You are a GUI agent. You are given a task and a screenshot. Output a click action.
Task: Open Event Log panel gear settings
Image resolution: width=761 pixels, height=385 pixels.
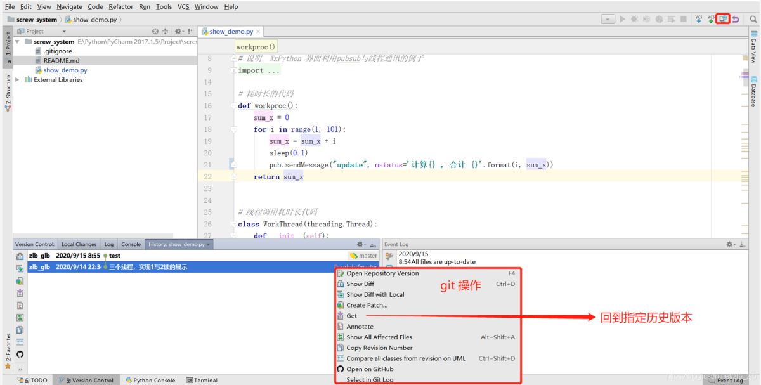731,244
